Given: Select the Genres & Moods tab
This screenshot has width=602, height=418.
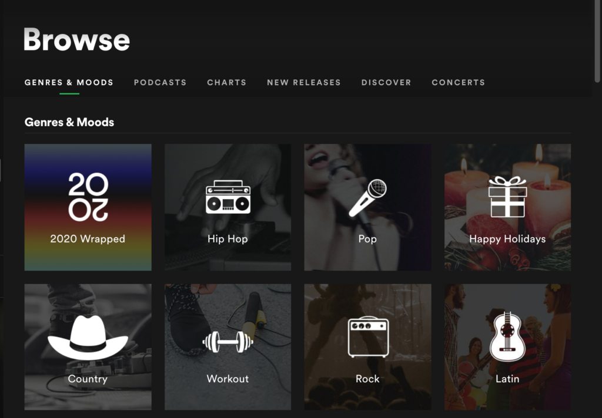Looking at the screenshot, I should click(69, 82).
